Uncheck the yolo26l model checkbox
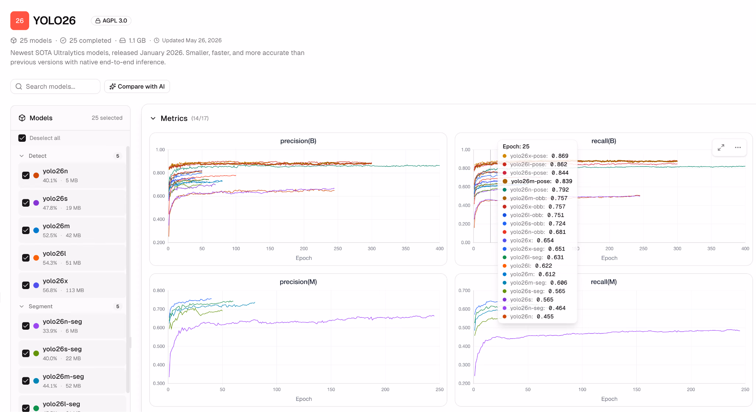Screen dimensions: 756x412 pos(26,258)
